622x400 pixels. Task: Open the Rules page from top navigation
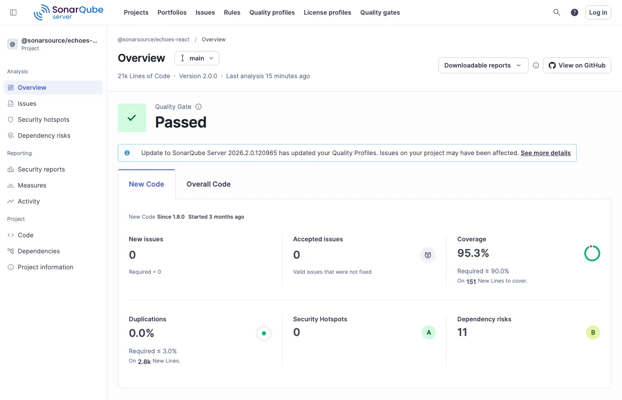click(232, 12)
